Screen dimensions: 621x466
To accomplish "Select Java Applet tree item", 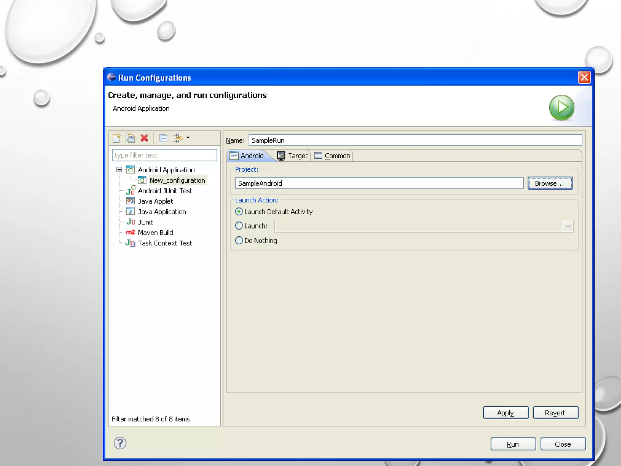I will click(156, 201).
